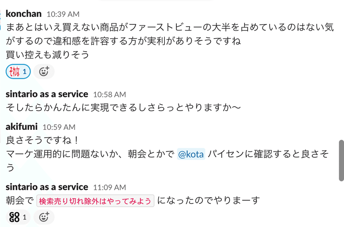Image resolution: width=344 pixels, height=227 pixels.
Task: Open akifumi's user profile name
Action: click(x=21, y=127)
